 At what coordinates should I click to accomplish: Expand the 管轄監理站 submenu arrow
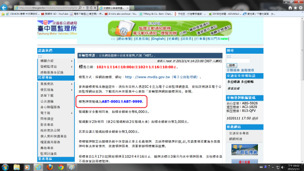tap(72, 66)
